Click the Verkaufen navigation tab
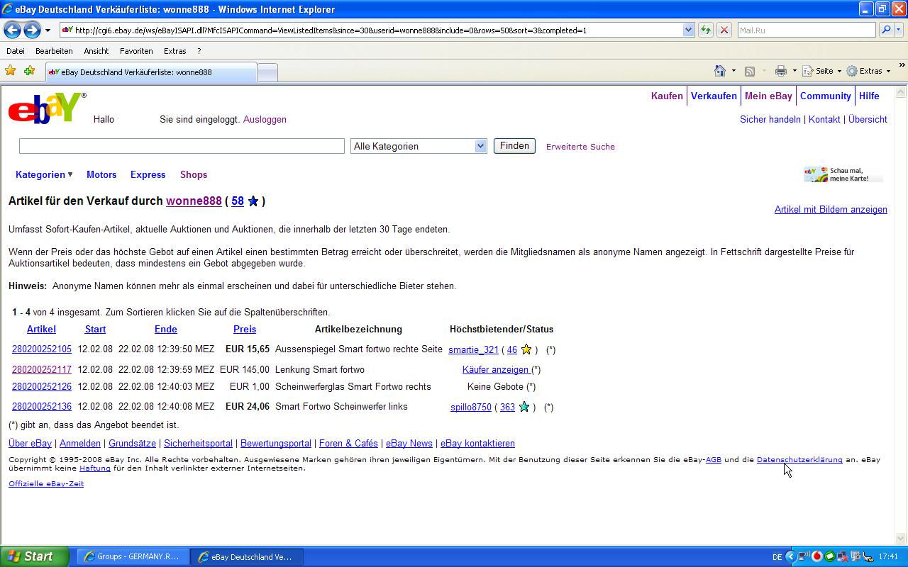The height and width of the screenshot is (567, 908). [x=714, y=96]
